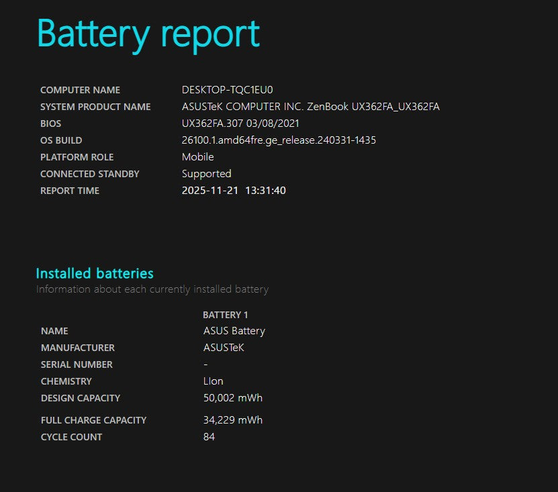Click the ASUSTeK ZenBook system product name value
Screen dimensions: 558x492
pos(310,107)
